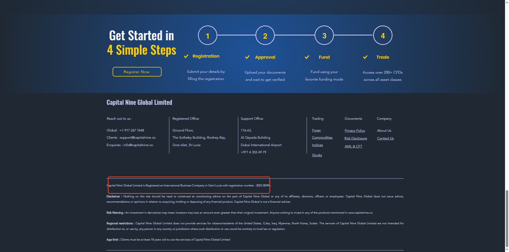The height and width of the screenshot is (252, 509).
Task: Click 'Gros Islet, St Lucia' address line
Action: point(186,145)
